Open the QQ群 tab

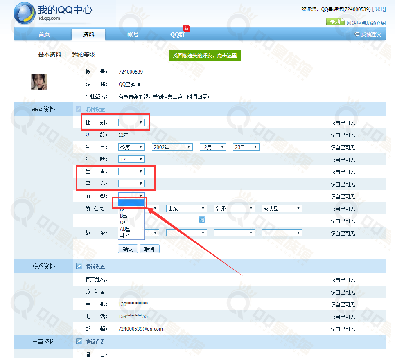click(177, 34)
